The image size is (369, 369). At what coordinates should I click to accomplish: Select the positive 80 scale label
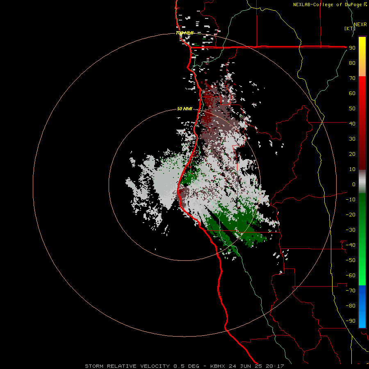352,63
